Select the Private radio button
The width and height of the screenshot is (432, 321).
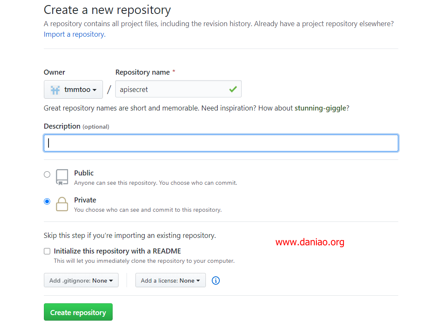[47, 201]
